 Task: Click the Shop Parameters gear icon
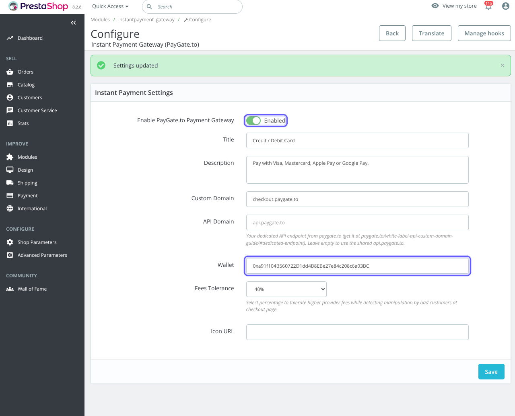pyautogui.click(x=10, y=242)
